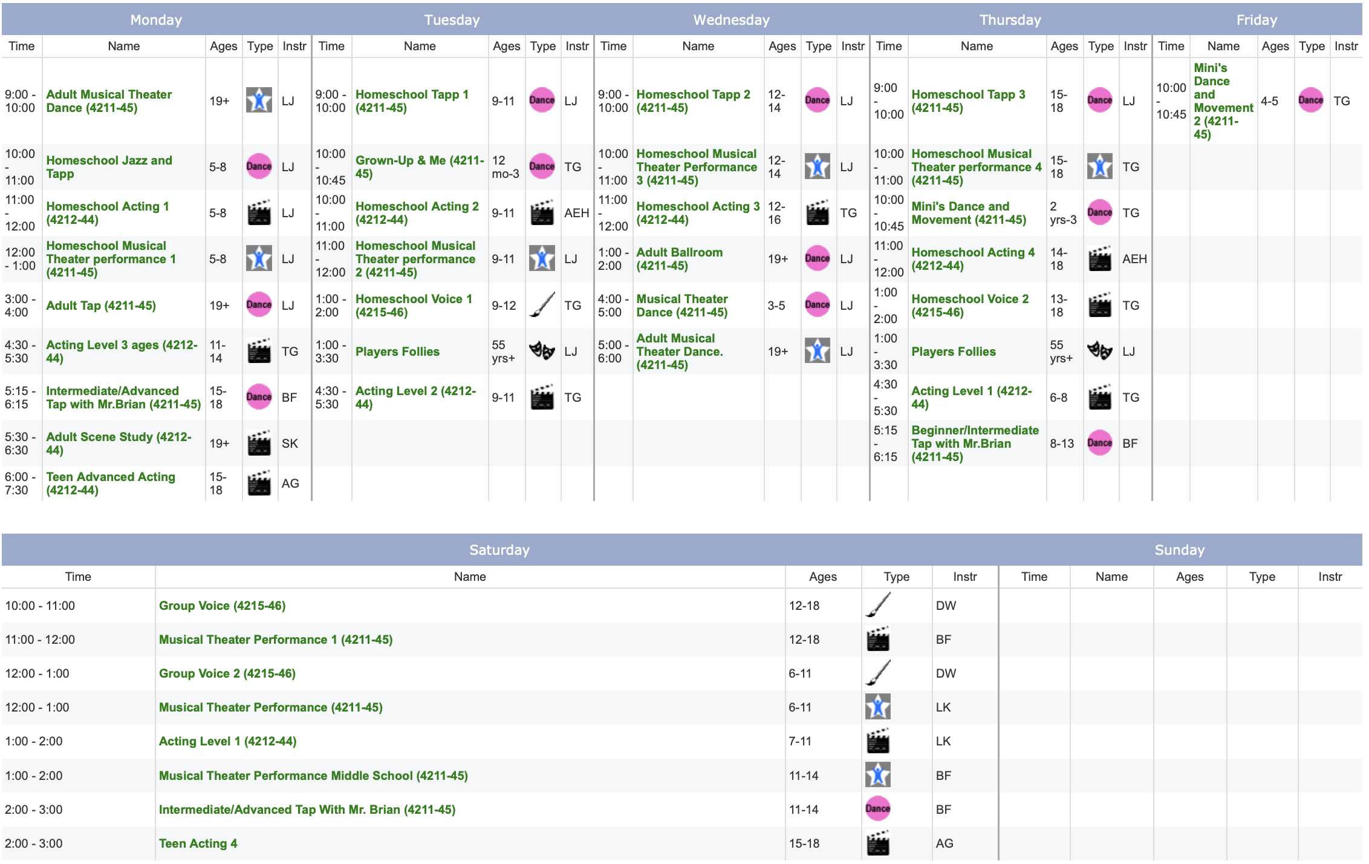Click the Thursday day header
Screen dimensions: 1369x864
(1010, 20)
